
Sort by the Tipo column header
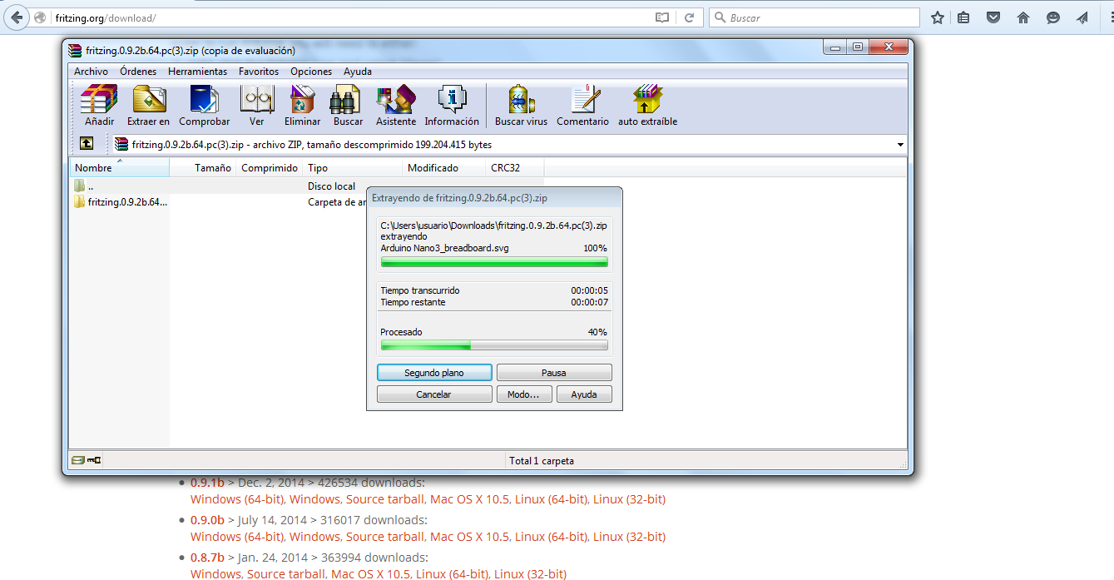coord(353,167)
